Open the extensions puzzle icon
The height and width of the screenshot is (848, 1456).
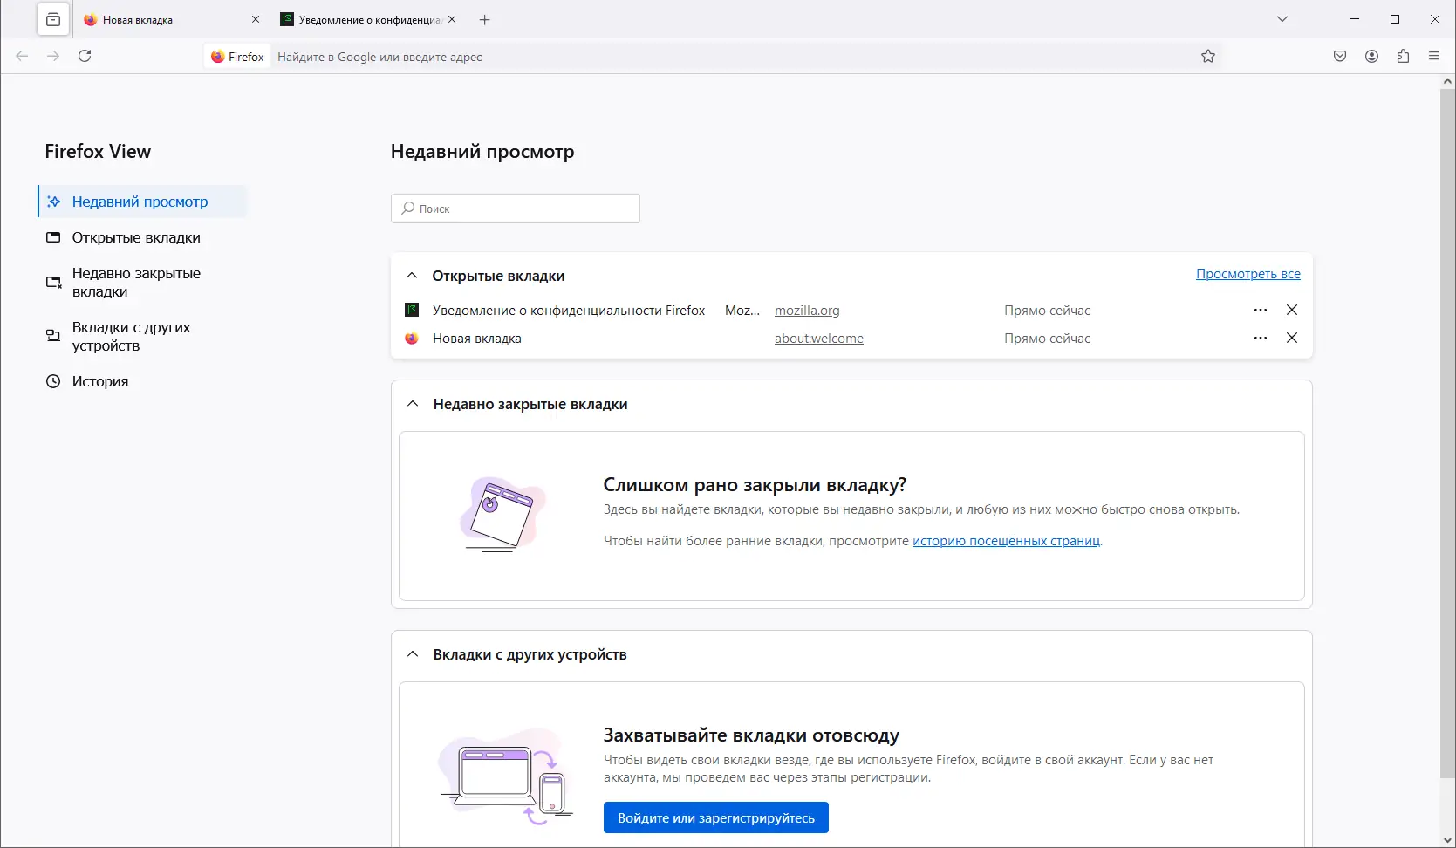(x=1404, y=57)
